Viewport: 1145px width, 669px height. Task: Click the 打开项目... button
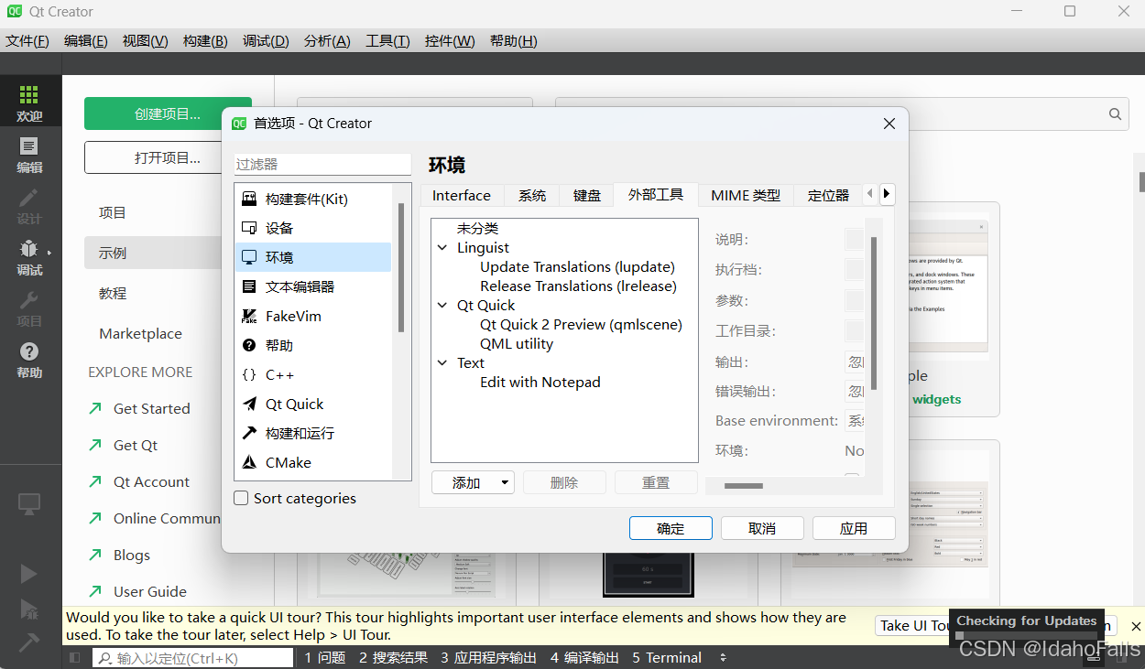(x=168, y=157)
